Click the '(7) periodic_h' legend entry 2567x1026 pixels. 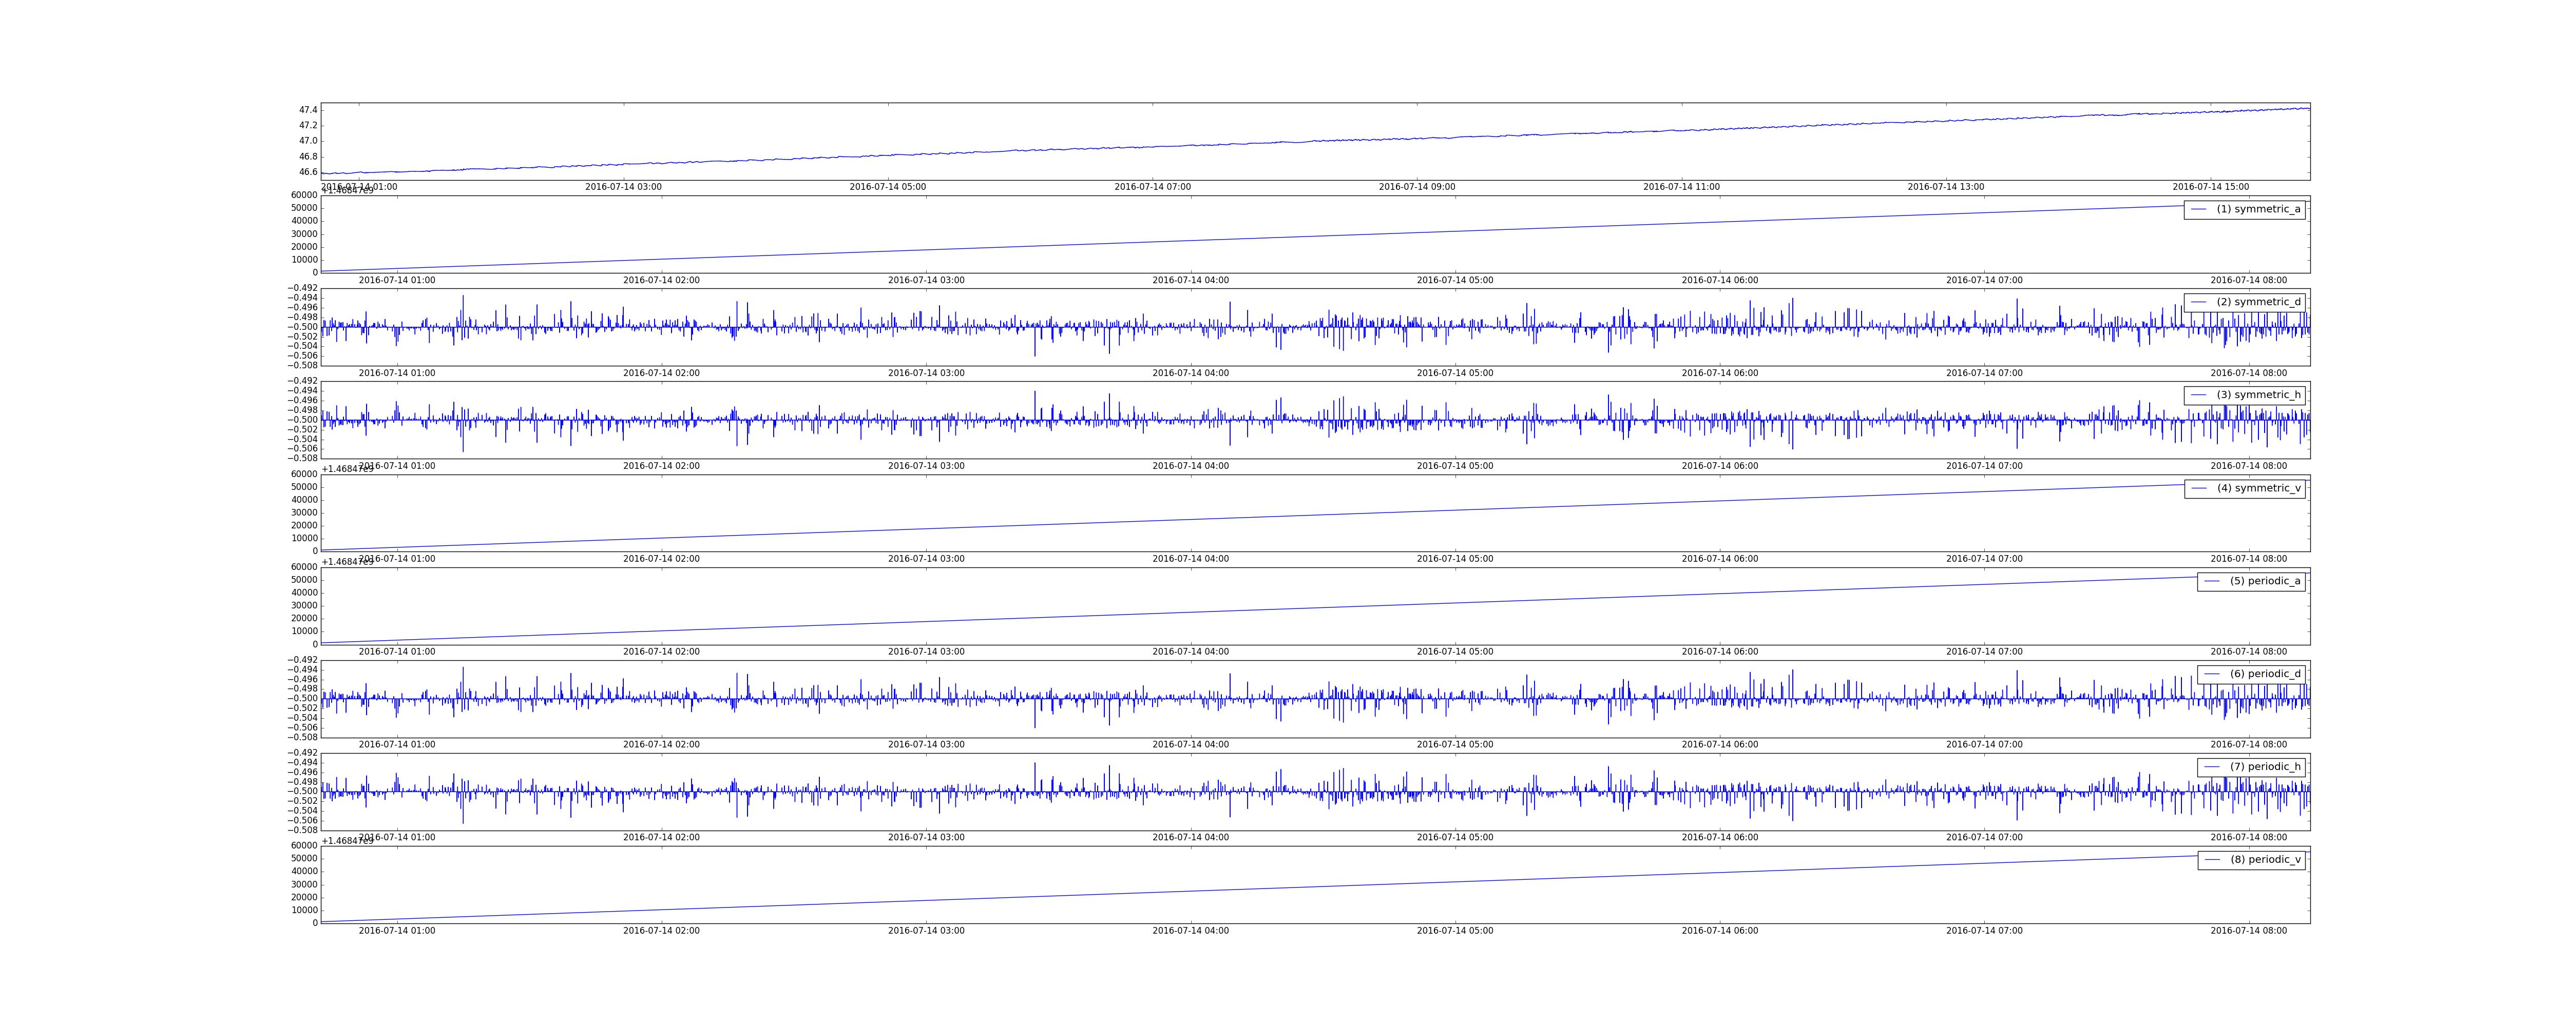2265,767
